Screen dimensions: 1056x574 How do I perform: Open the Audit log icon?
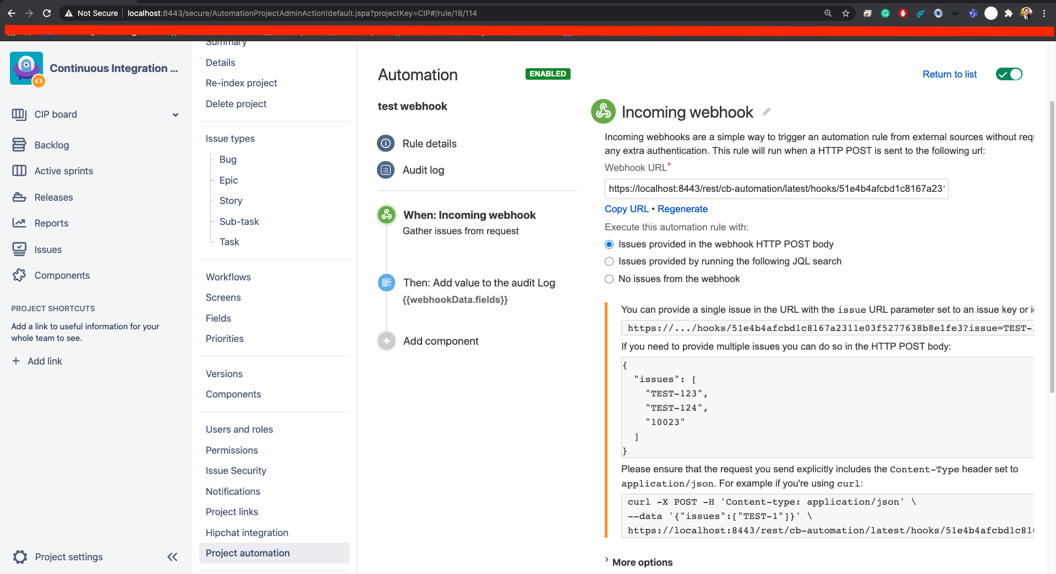386,170
